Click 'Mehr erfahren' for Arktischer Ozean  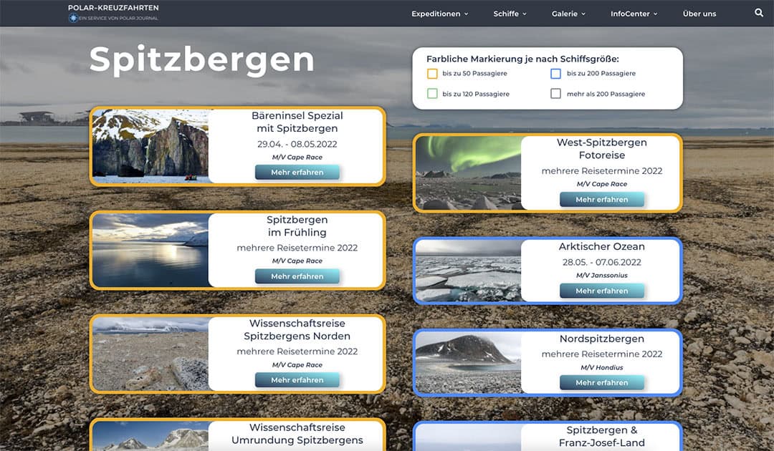tap(602, 291)
